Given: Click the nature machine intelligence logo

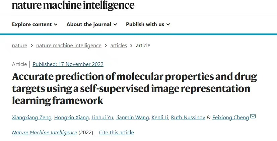Looking at the screenshot, I should click(x=73, y=5).
